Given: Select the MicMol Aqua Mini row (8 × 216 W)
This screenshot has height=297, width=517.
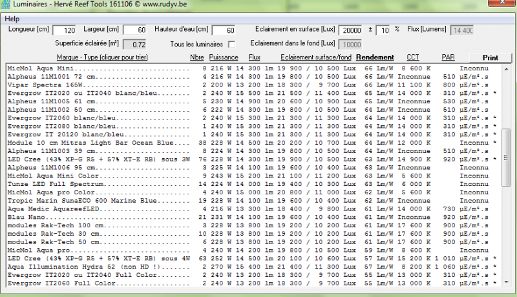Looking at the screenshot, I should pos(253,68).
